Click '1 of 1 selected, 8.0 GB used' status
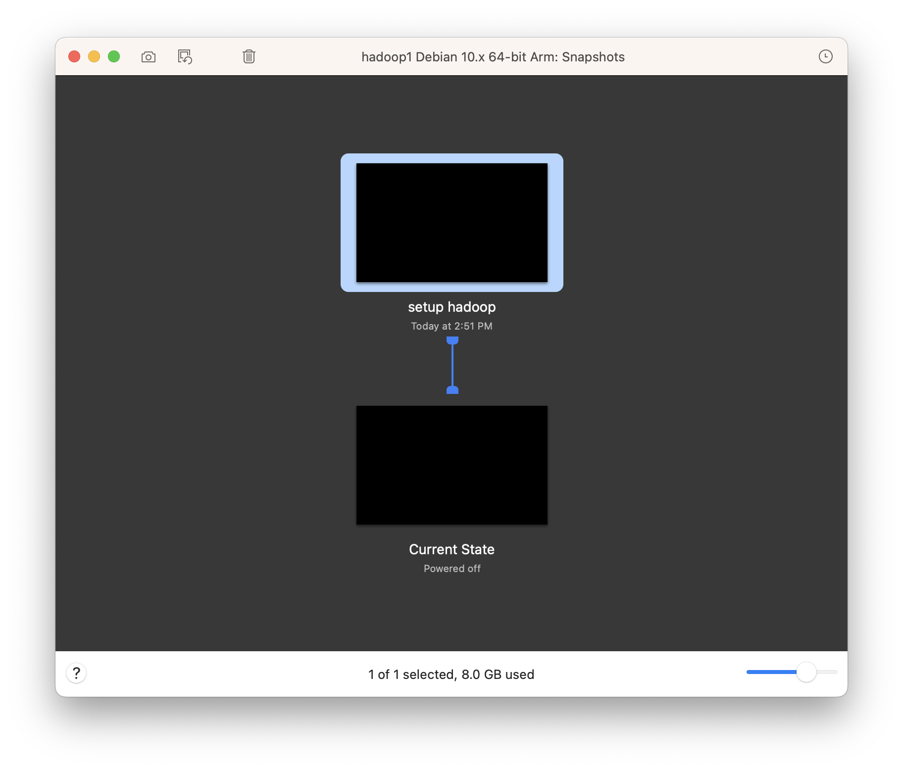Screen dimensions: 903x770 [451, 674]
